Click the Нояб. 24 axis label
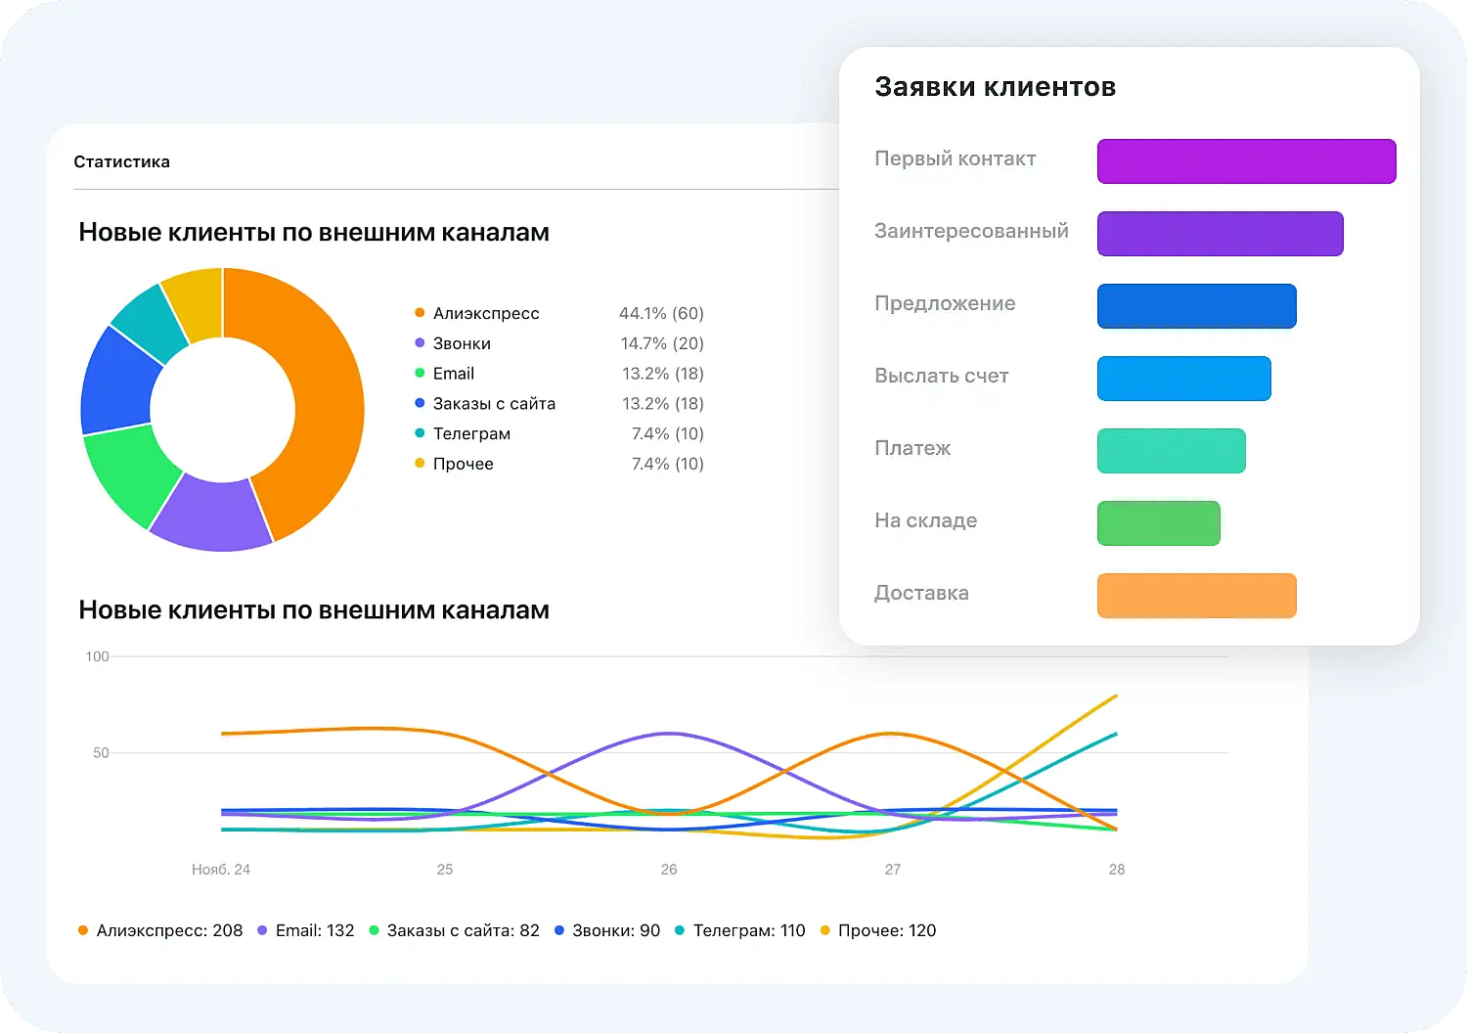The width and height of the screenshot is (1467, 1033). tap(221, 869)
